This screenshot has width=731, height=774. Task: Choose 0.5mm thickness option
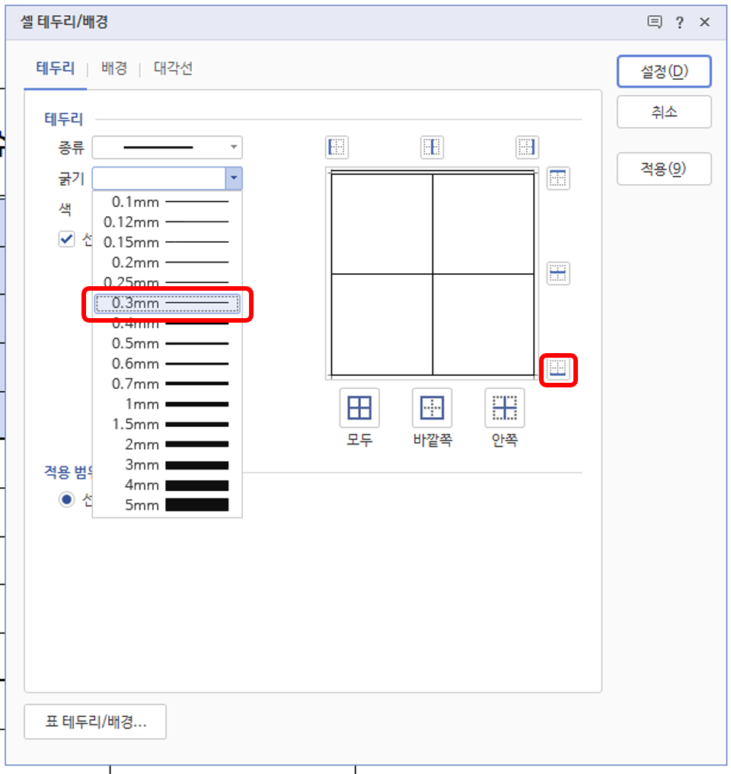tap(168, 343)
